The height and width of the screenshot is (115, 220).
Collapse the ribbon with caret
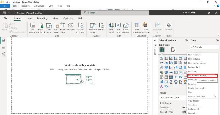coord(218,36)
